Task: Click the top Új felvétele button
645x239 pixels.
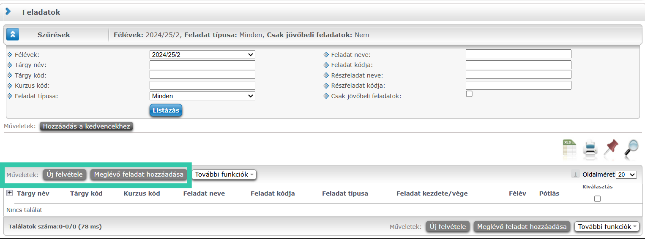Action: (x=65, y=175)
